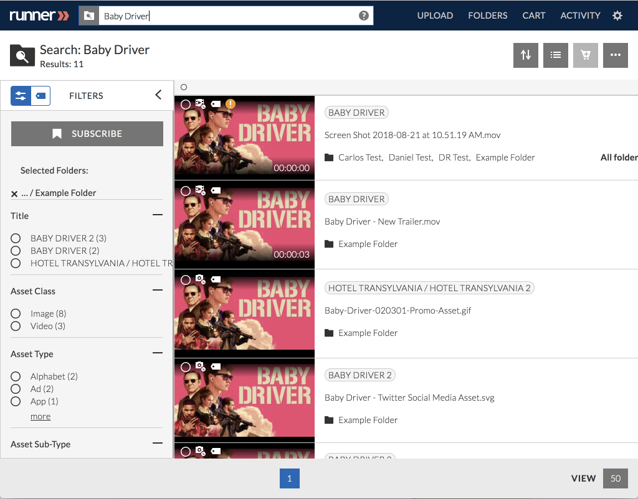Toggle the select all results circle
638x499 pixels.
[184, 87]
